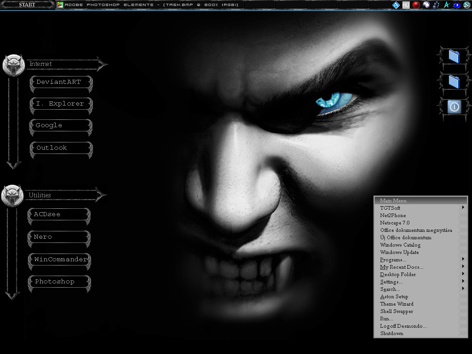
Task: Expand the TGTSoft submenu arrow
Action: coord(463,207)
